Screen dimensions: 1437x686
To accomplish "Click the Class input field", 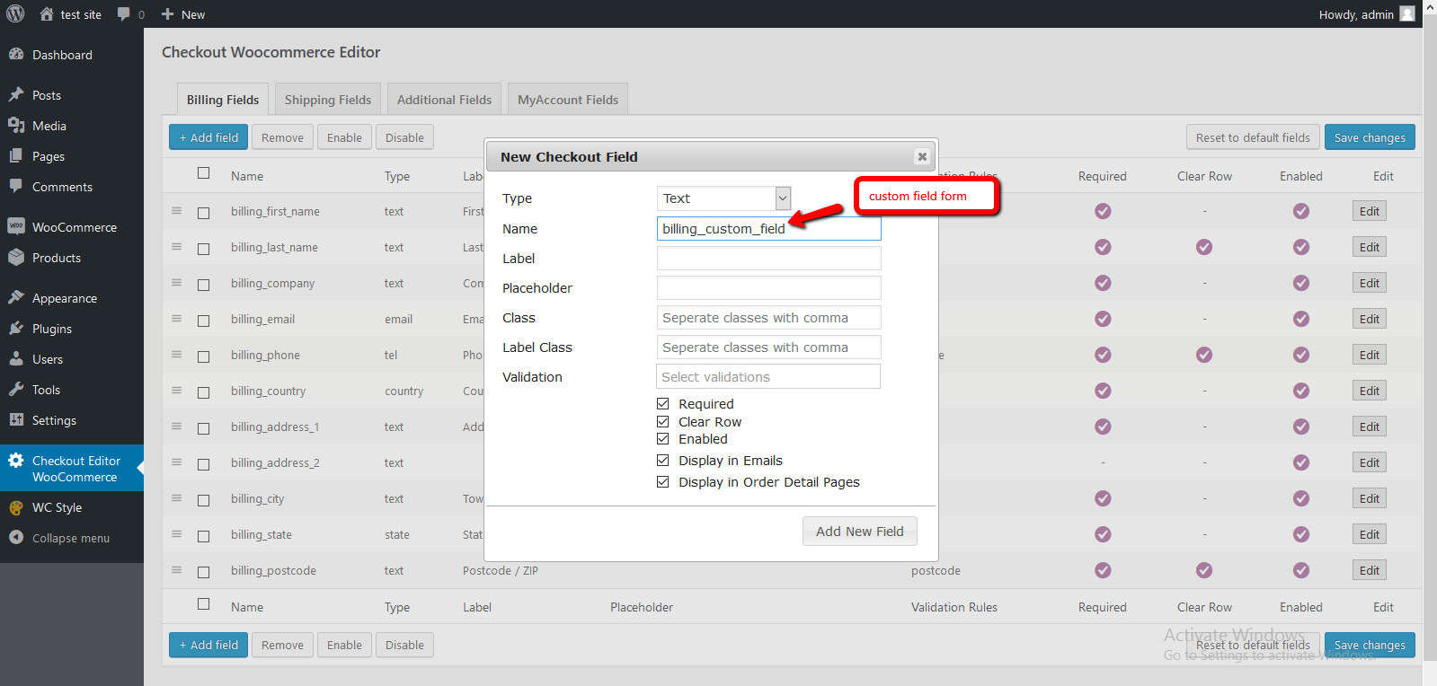I will click(x=768, y=318).
